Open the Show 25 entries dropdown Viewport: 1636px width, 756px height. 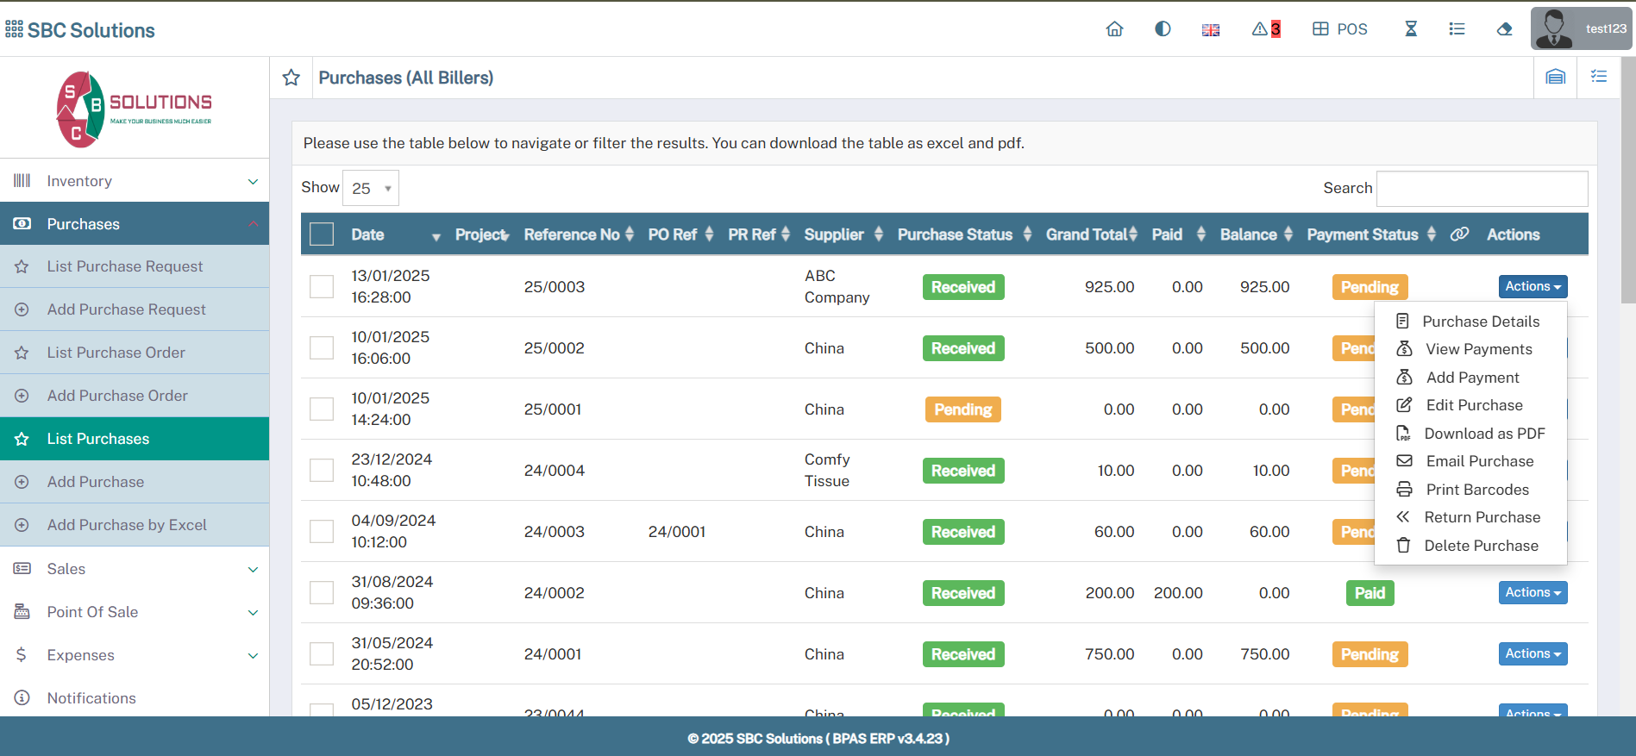371,188
